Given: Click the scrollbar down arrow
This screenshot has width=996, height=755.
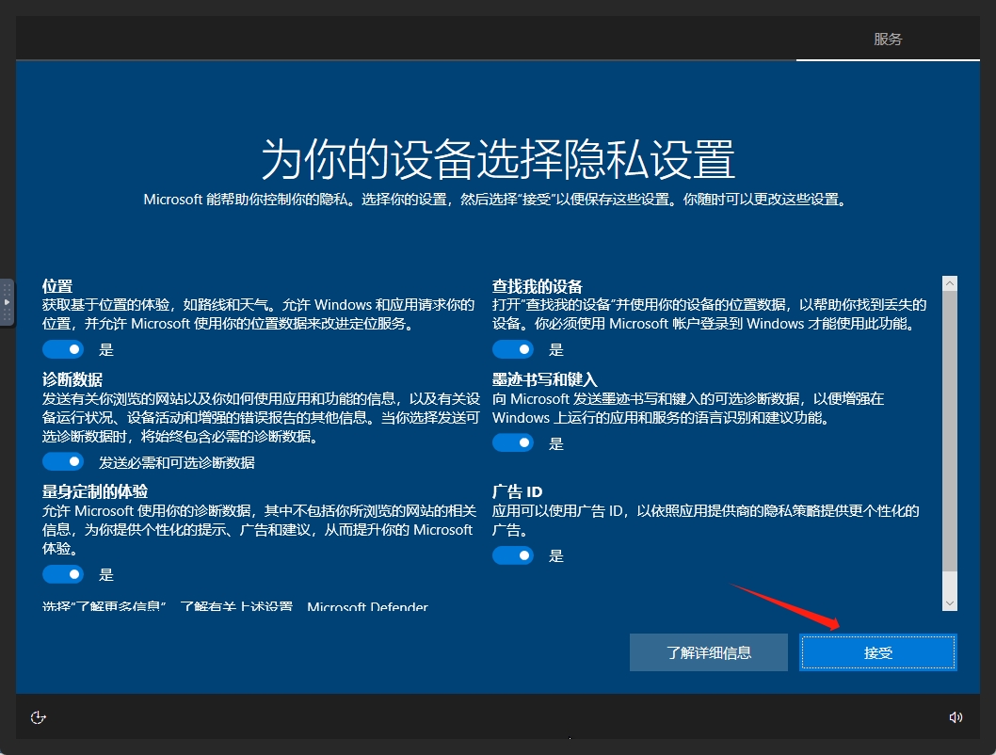Looking at the screenshot, I should 950,602.
